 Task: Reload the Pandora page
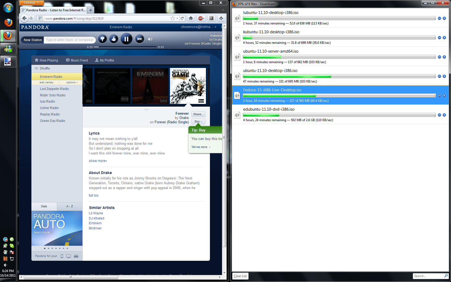[x=182, y=18]
